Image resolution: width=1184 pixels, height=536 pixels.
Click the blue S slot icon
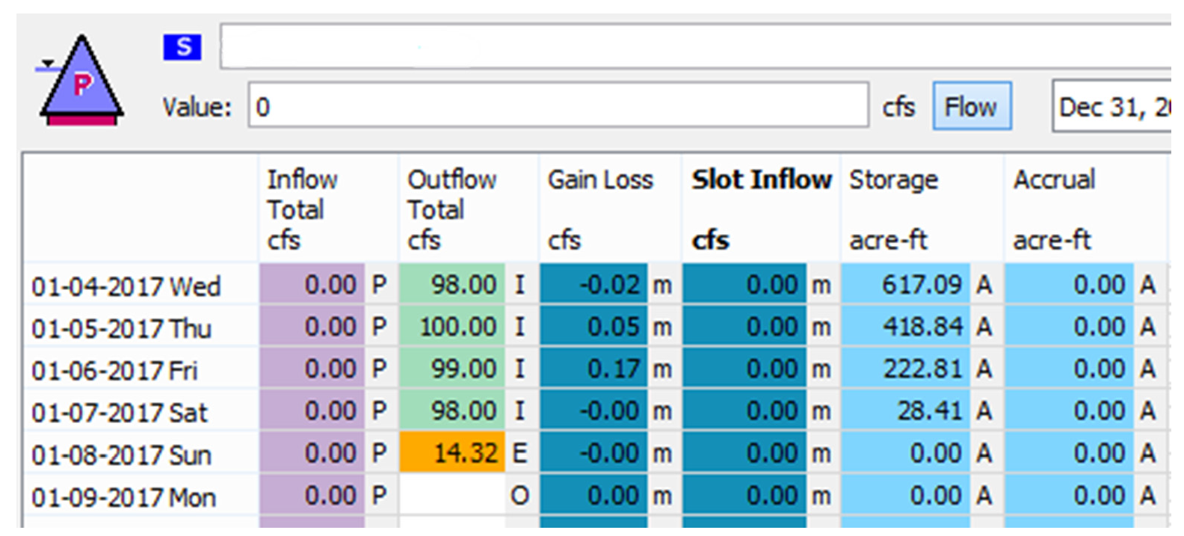[182, 47]
